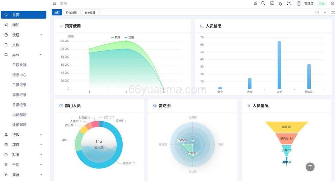Click the 大专 bar in 人员信息 chart

tap(250, 83)
